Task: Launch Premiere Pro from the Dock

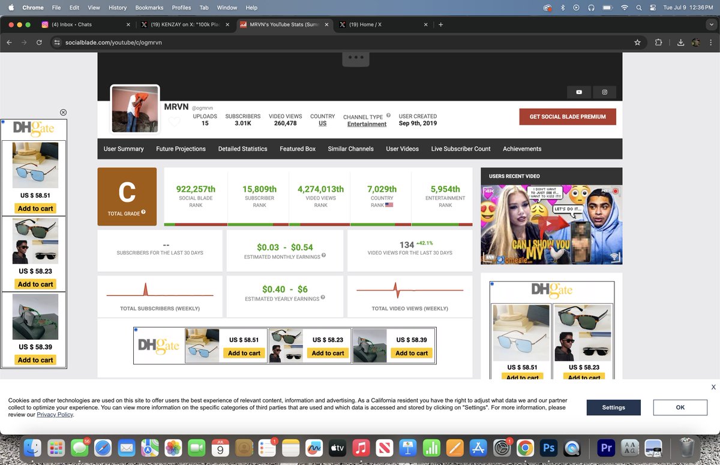Action: click(x=606, y=447)
